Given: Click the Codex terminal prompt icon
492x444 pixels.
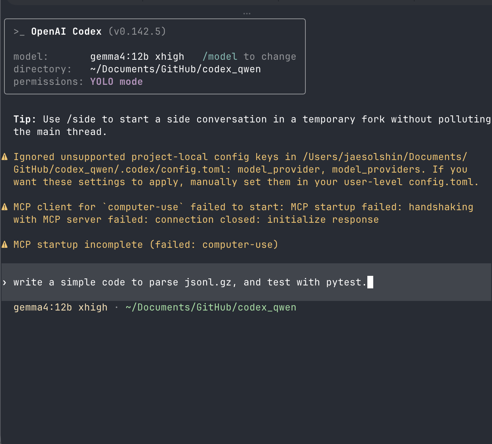Looking at the screenshot, I should [19, 32].
